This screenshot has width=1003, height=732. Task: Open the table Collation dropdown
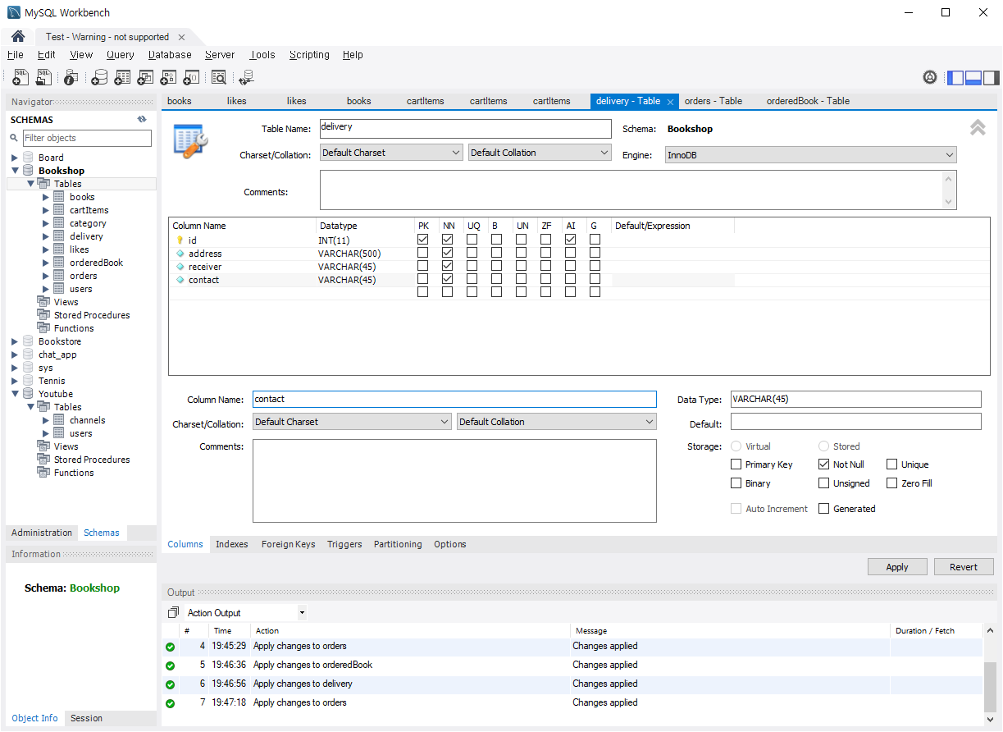click(x=540, y=153)
